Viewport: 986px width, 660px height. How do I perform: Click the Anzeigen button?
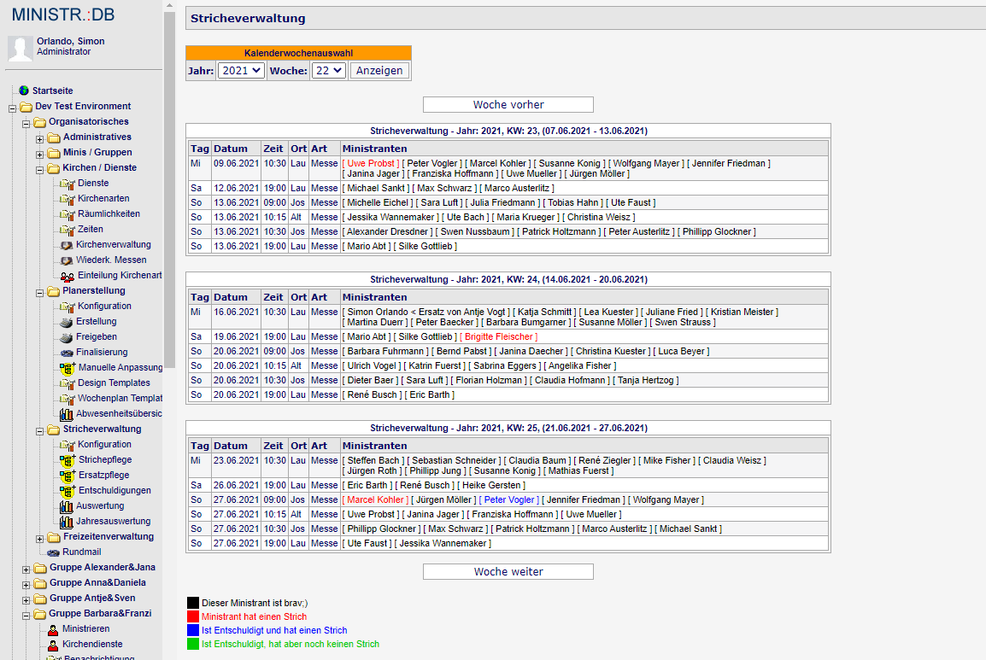pos(379,70)
